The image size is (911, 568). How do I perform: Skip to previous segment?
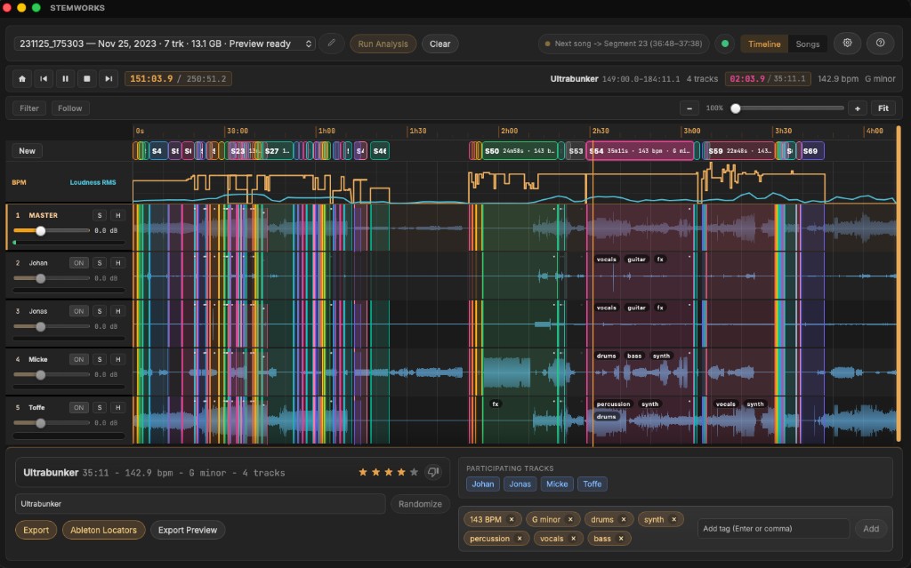[44, 78]
